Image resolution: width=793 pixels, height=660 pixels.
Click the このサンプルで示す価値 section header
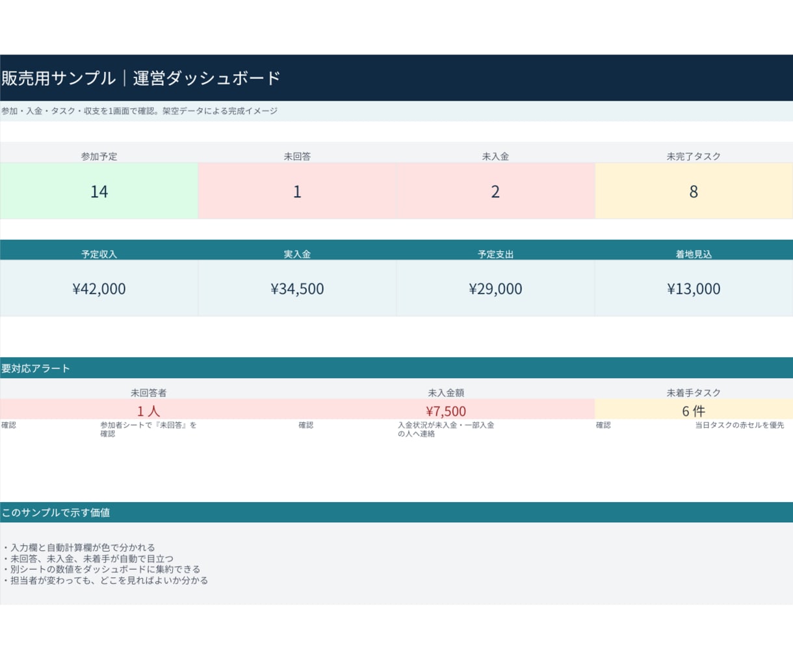[396, 513]
